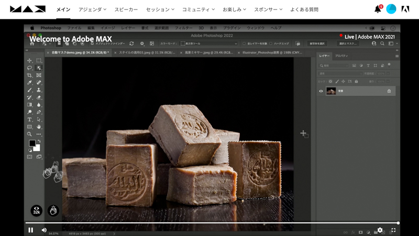Toggle the ハードエッジ option
Viewport: 419px width, 236px height.
tap(271, 44)
